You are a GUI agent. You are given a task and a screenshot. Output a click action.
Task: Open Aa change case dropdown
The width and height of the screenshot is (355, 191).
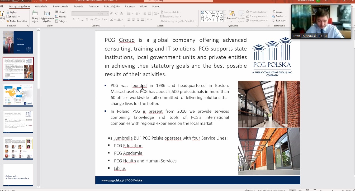104,20
